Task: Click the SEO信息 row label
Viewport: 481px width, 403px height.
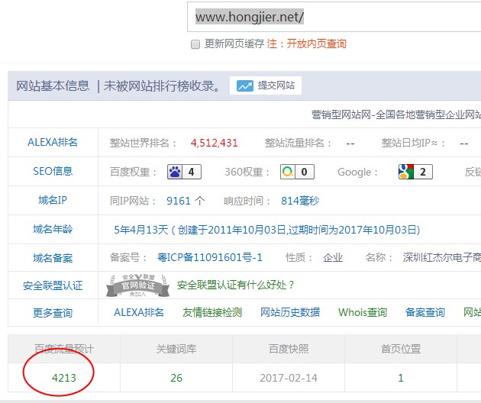Action: (x=53, y=171)
